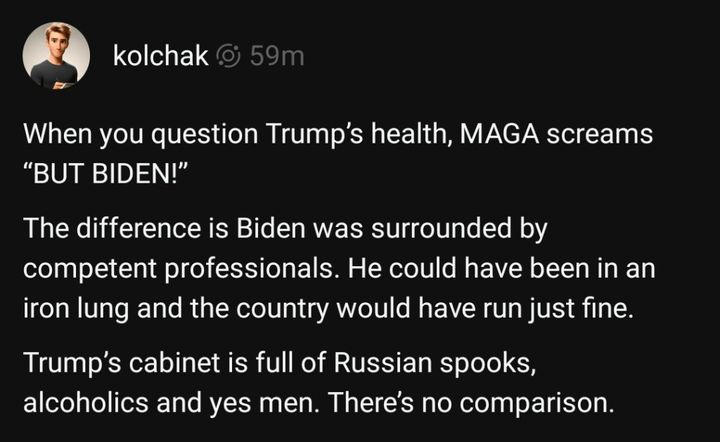Open the kolchak username profile link

point(160,56)
